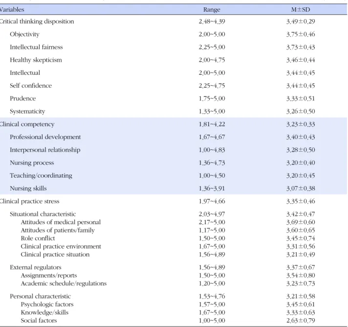The width and height of the screenshot is (348, 327).
Task: Click mean value '3.07±0.38'
Action: [301, 188]
